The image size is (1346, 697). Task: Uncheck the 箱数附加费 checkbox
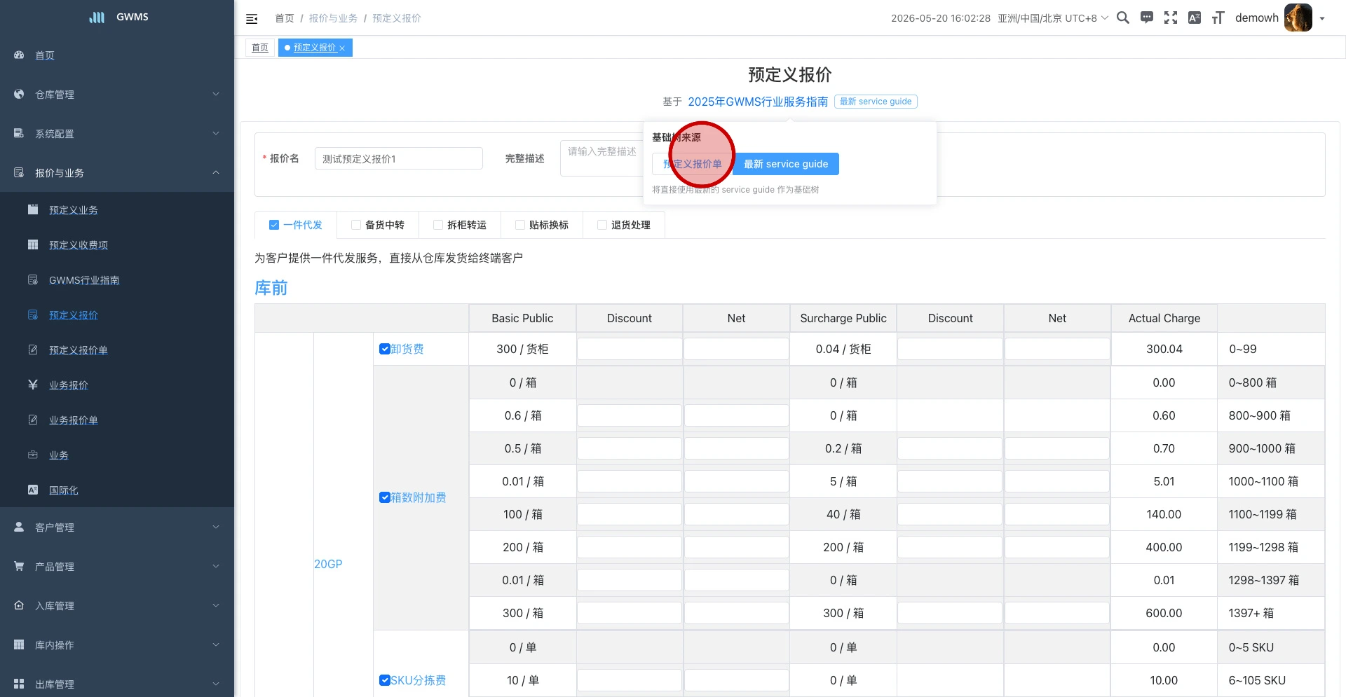click(384, 497)
